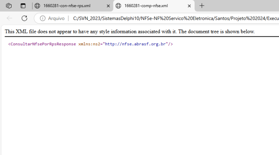The image size is (279, 155).
Task: Click the globe favicon on con-nfse-rps tab
Action: [37, 6]
